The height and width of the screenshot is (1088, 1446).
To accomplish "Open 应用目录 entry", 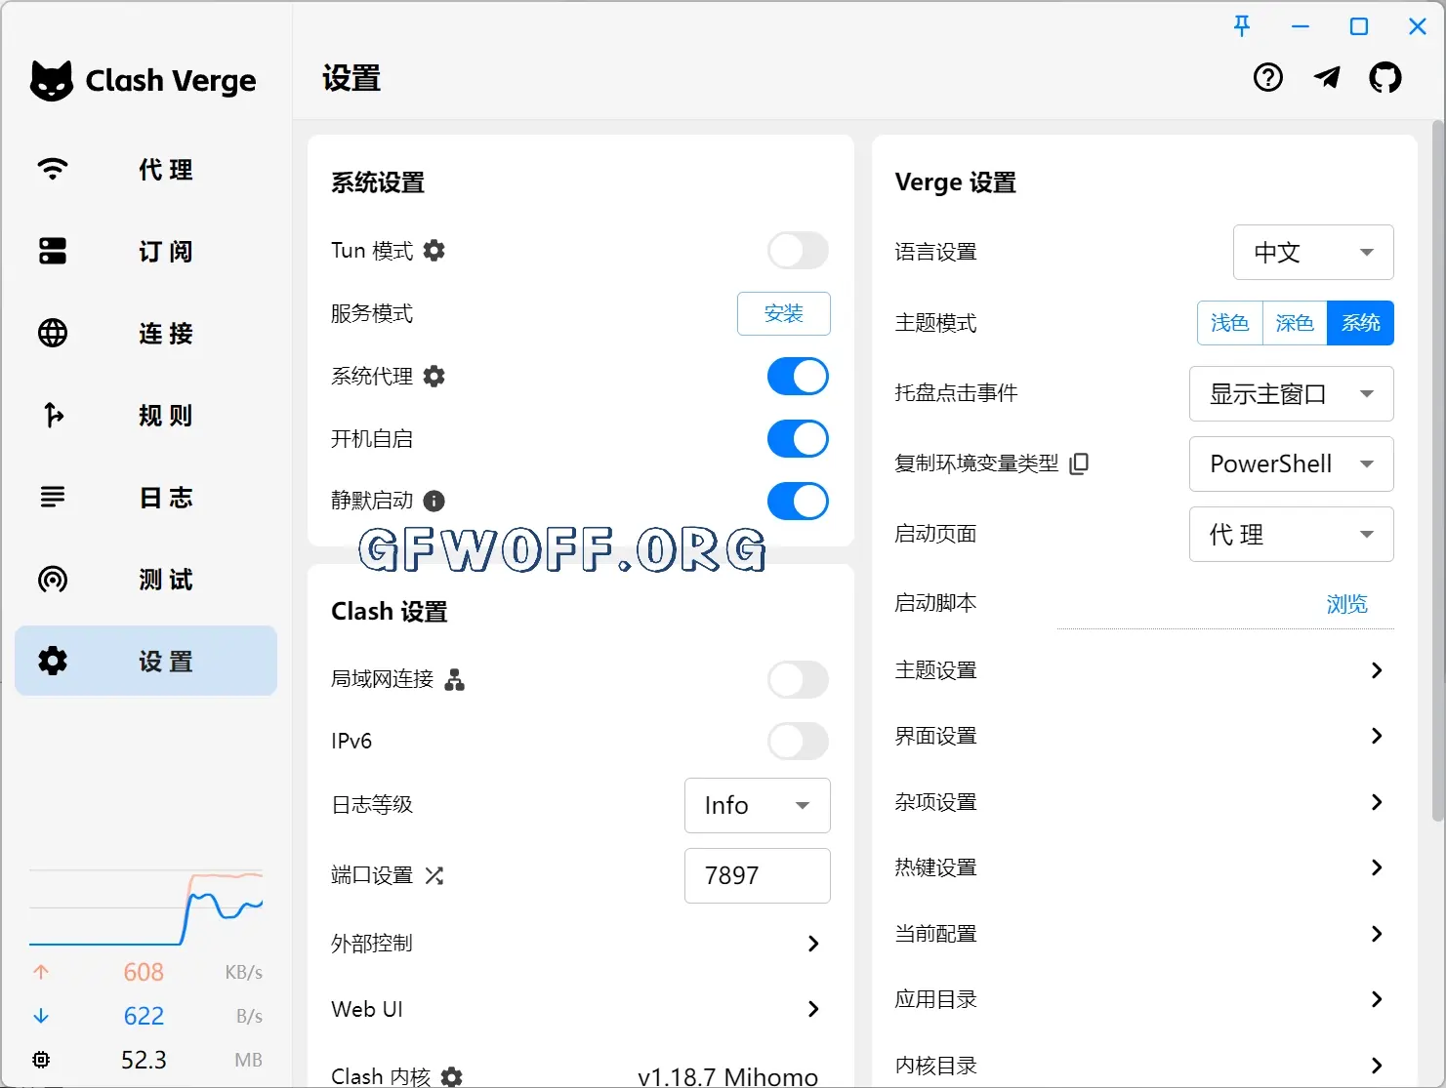I will (x=1142, y=999).
